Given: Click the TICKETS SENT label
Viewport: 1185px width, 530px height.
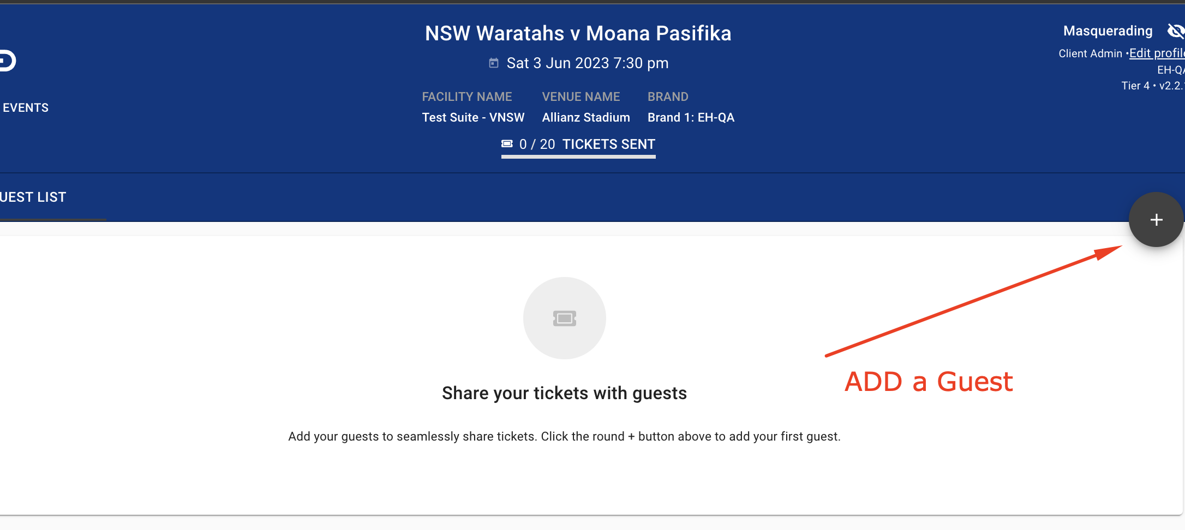Looking at the screenshot, I should [x=608, y=144].
